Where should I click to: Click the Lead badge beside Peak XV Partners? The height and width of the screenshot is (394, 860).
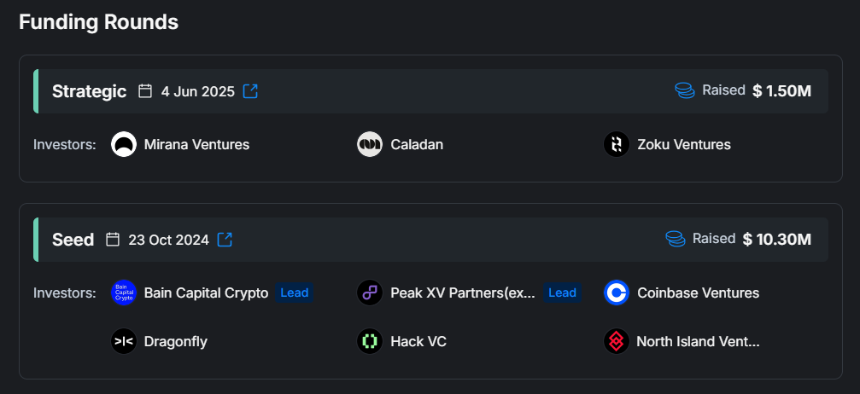[562, 293]
